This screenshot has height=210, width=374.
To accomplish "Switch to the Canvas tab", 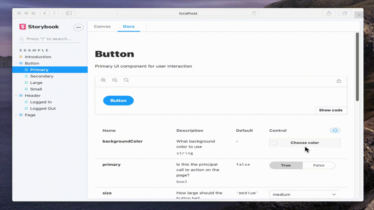I will pyautogui.click(x=102, y=26).
